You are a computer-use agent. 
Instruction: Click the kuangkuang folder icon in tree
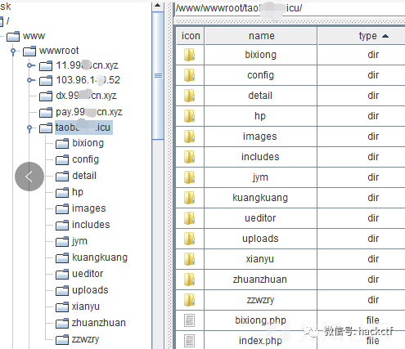tap(62, 257)
